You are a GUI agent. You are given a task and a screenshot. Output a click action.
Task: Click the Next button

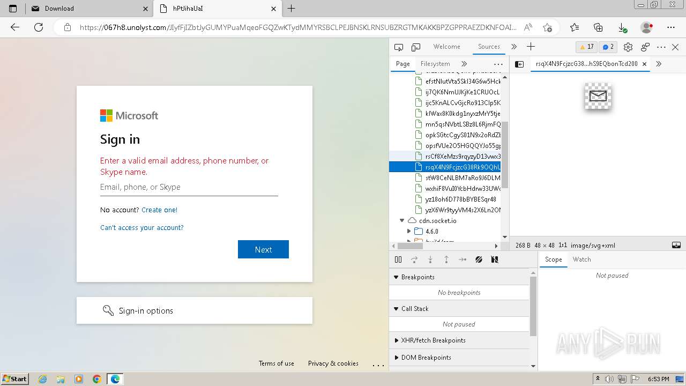click(263, 249)
